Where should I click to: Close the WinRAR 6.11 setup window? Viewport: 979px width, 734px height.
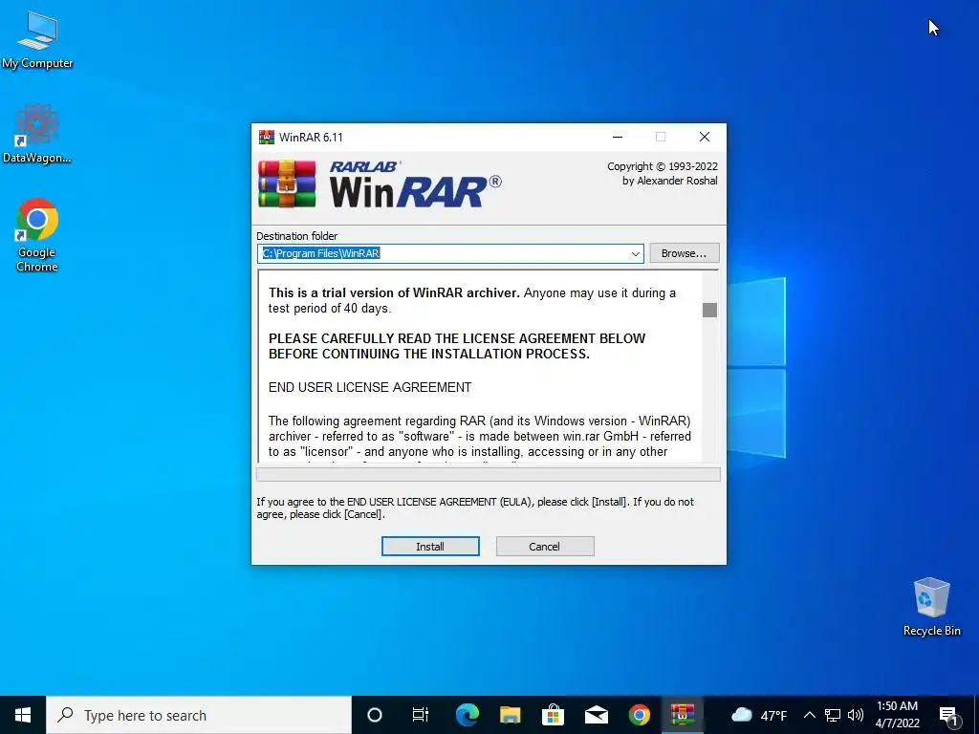coord(705,137)
